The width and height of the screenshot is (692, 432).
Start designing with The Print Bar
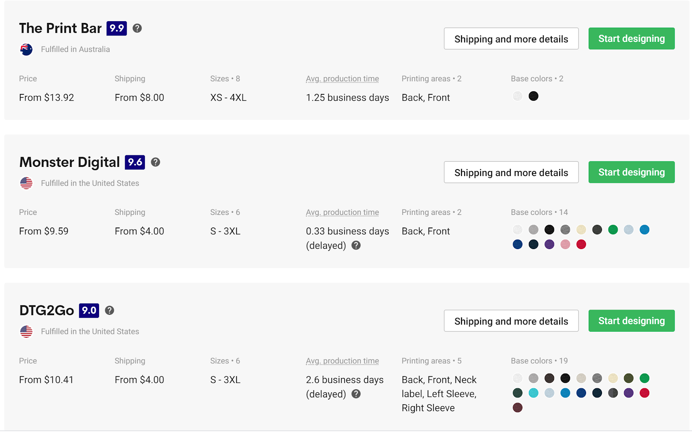(631, 39)
